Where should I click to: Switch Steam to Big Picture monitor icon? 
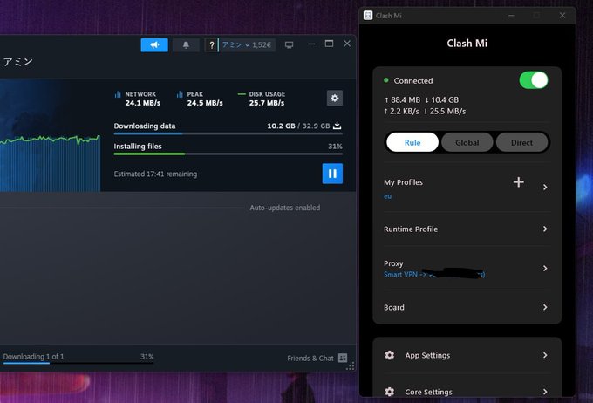289,45
